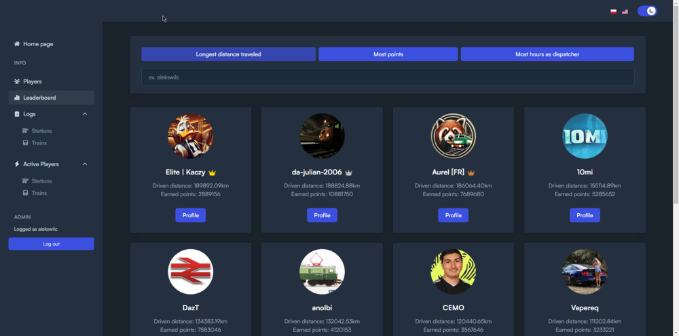Click 'Logged as alekswilc' text
The width and height of the screenshot is (679, 336).
point(35,229)
